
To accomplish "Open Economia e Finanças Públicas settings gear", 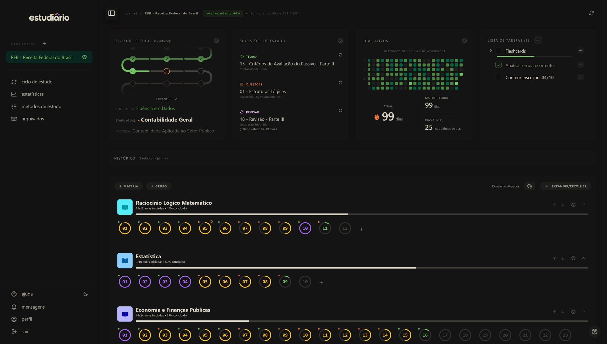I will pyautogui.click(x=573, y=312).
